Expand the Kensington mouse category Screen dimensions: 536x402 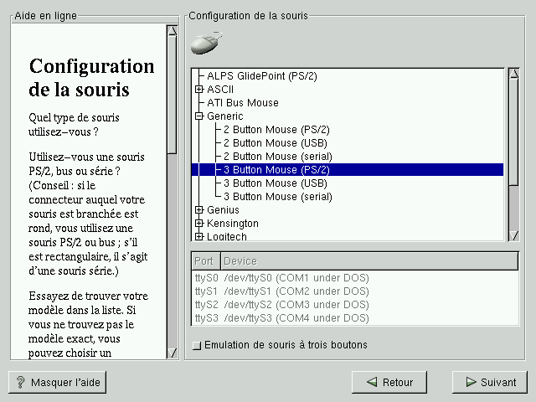coord(199,224)
